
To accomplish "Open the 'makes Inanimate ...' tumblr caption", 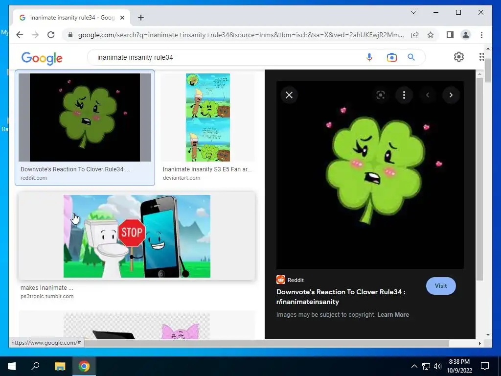I will pyautogui.click(x=46, y=288).
